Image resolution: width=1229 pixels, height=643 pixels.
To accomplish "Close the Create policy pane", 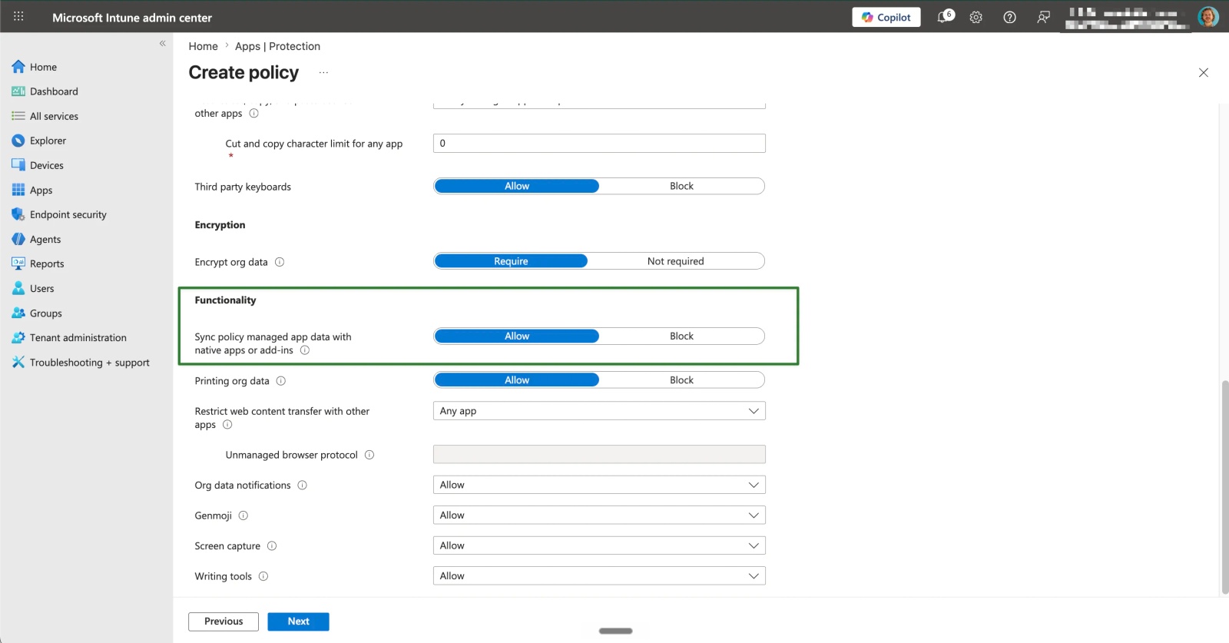I will 1204,72.
